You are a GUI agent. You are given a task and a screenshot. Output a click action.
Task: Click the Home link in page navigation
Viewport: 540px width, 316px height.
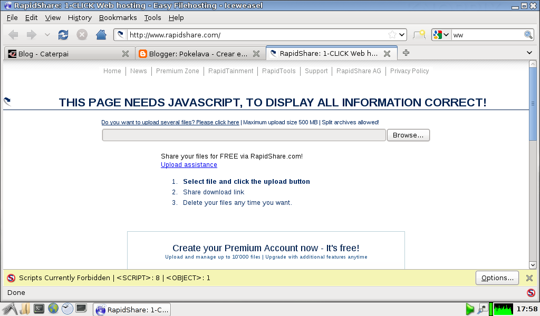(112, 71)
